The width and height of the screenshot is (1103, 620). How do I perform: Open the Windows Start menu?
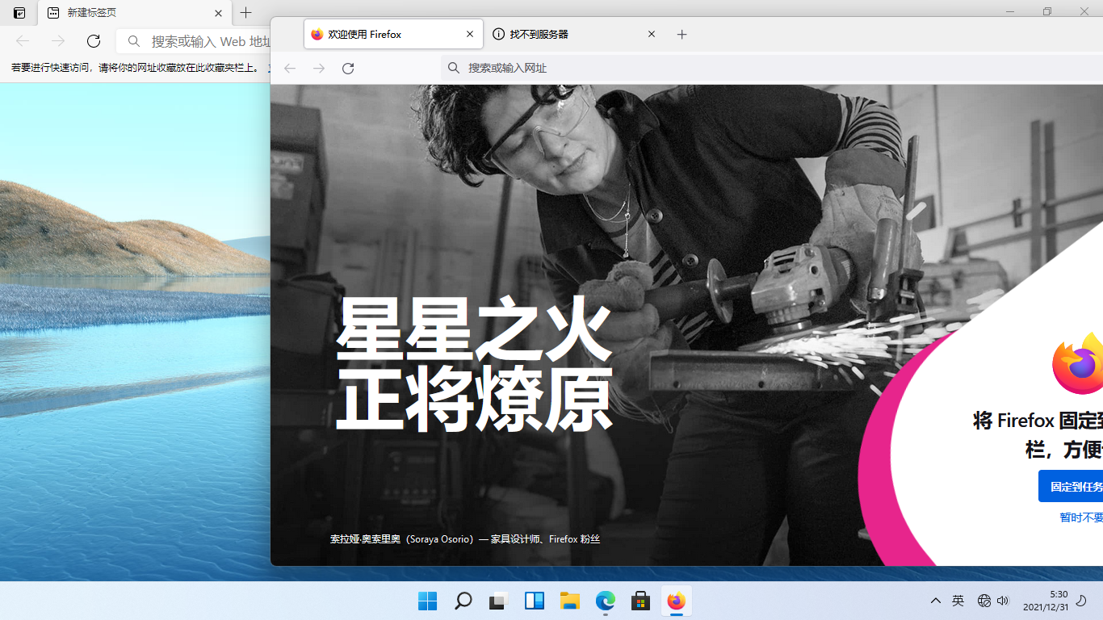428,601
